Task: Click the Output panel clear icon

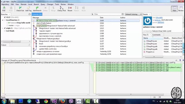Action: 29,45
